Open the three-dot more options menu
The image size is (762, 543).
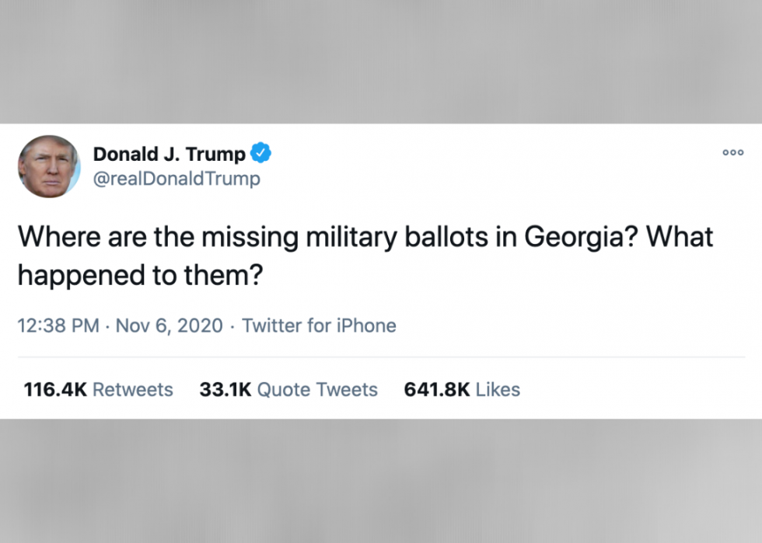click(732, 153)
